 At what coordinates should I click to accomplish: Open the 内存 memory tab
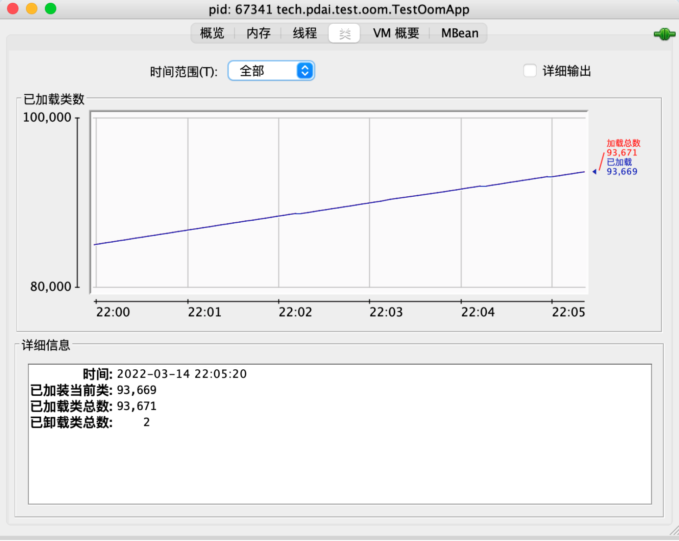258,33
